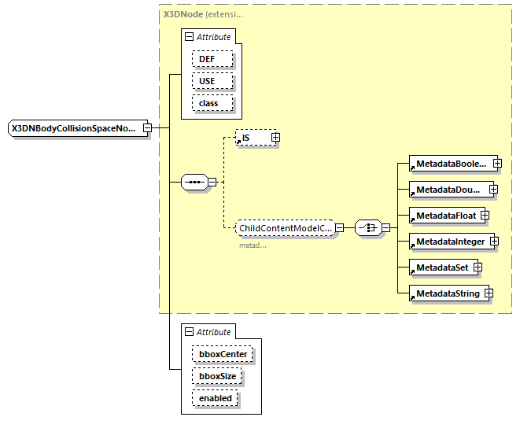Expand the MetadataBoolean element
The height and width of the screenshot is (428, 520).
coord(498,164)
